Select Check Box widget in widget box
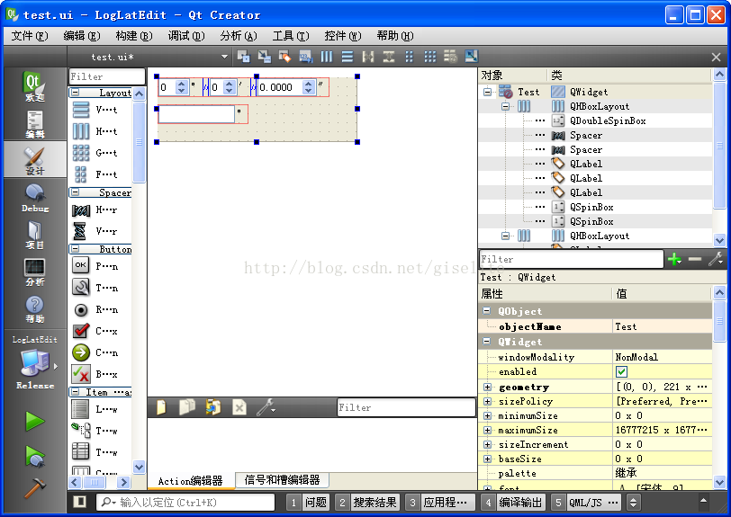This screenshot has height=517, width=731. click(x=100, y=331)
